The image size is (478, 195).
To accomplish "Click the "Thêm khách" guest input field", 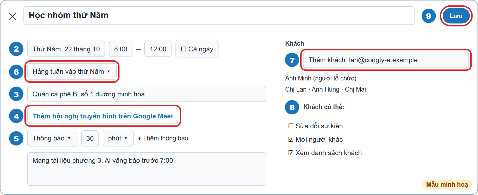I will (x=386, y=60).
